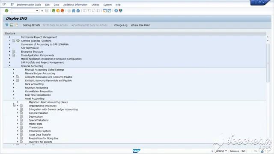Click the Generate Shortcut icon
The image size is (274, 154).
[x=109, y=11]
